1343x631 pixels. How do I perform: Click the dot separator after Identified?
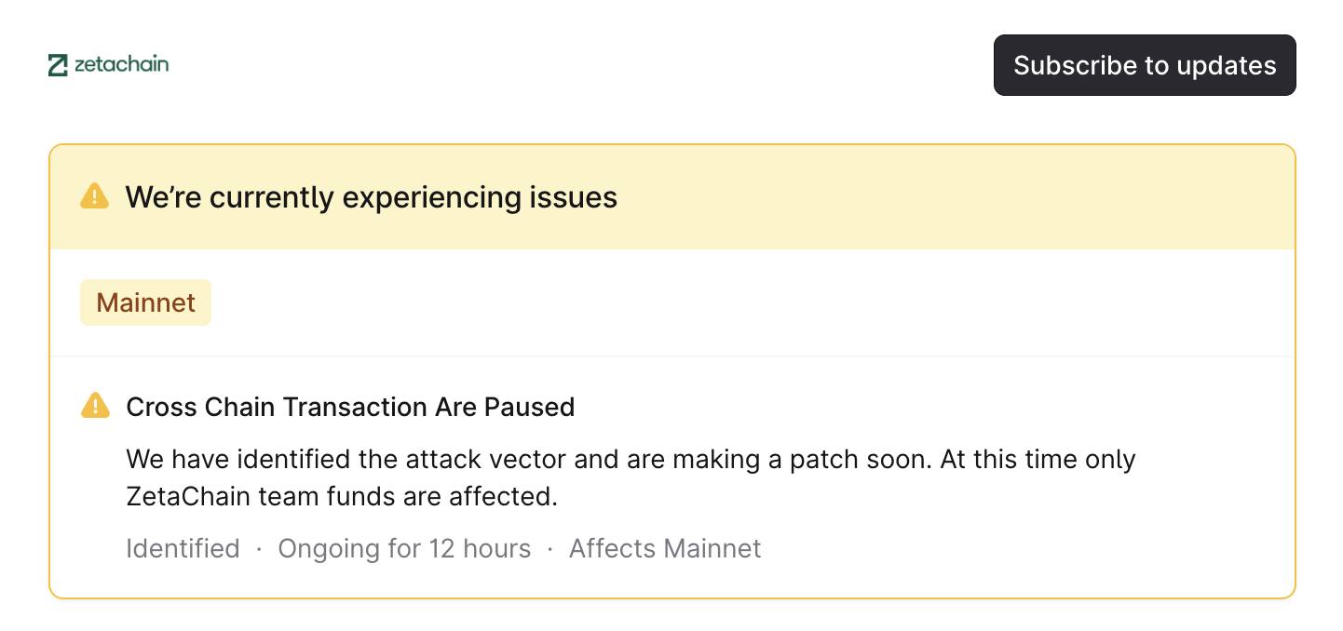click(259, 549)
